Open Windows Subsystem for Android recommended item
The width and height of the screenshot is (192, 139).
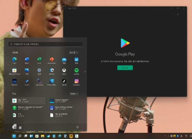coord(28,108)
